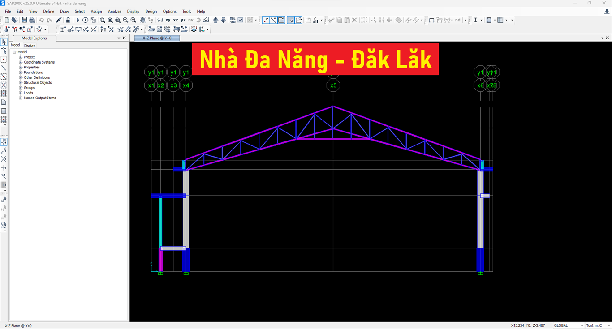
Task: Click the Select All icon in left toolbar
Action: pos(4,199)
